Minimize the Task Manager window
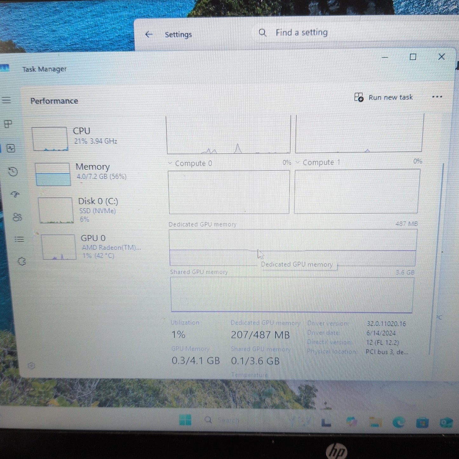459x459 pixels. click(385, 57)
